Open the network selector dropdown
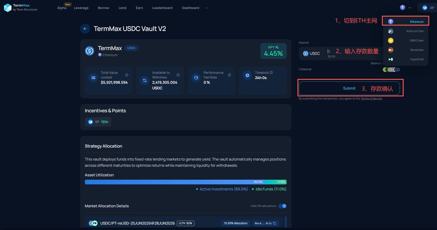The image size is (437, 230). pyautogui.click(x=405, y=8)
